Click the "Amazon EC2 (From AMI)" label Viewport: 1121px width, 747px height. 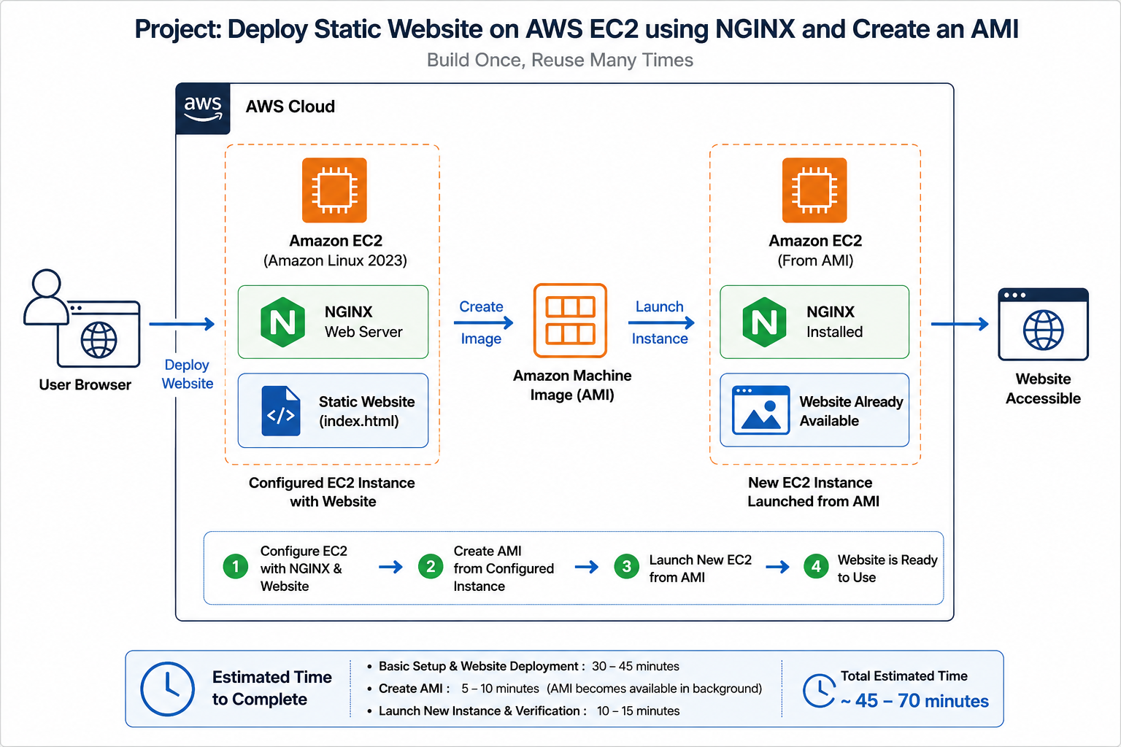pyautogui.click(x=815, y=250)
